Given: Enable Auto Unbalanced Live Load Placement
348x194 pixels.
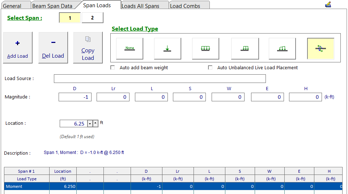Looking at the screenshot, I should (210, 68).
